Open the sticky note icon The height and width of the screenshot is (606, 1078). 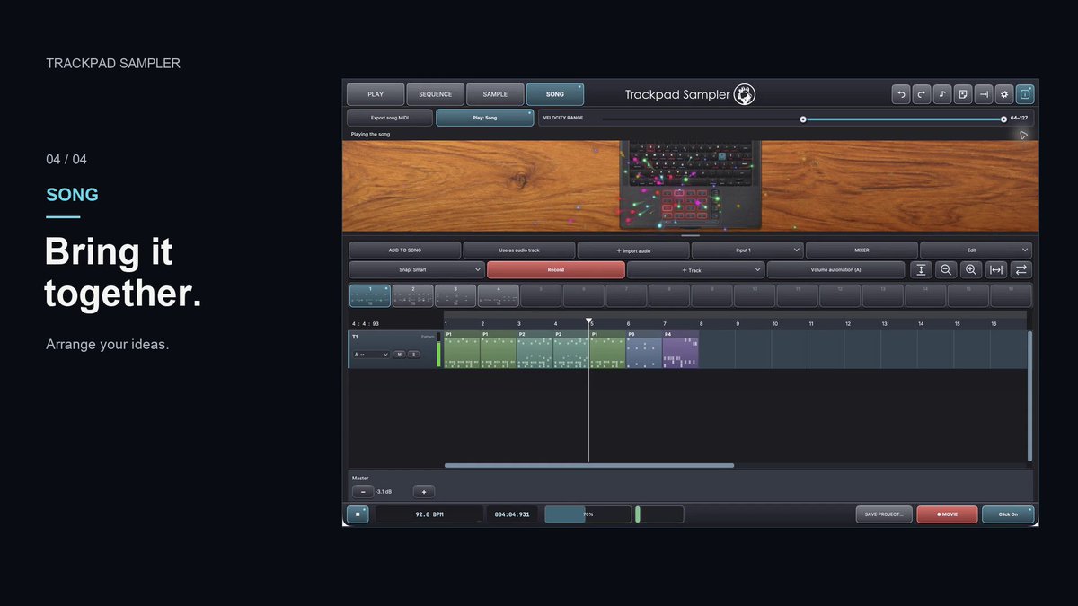pos(962,94)
